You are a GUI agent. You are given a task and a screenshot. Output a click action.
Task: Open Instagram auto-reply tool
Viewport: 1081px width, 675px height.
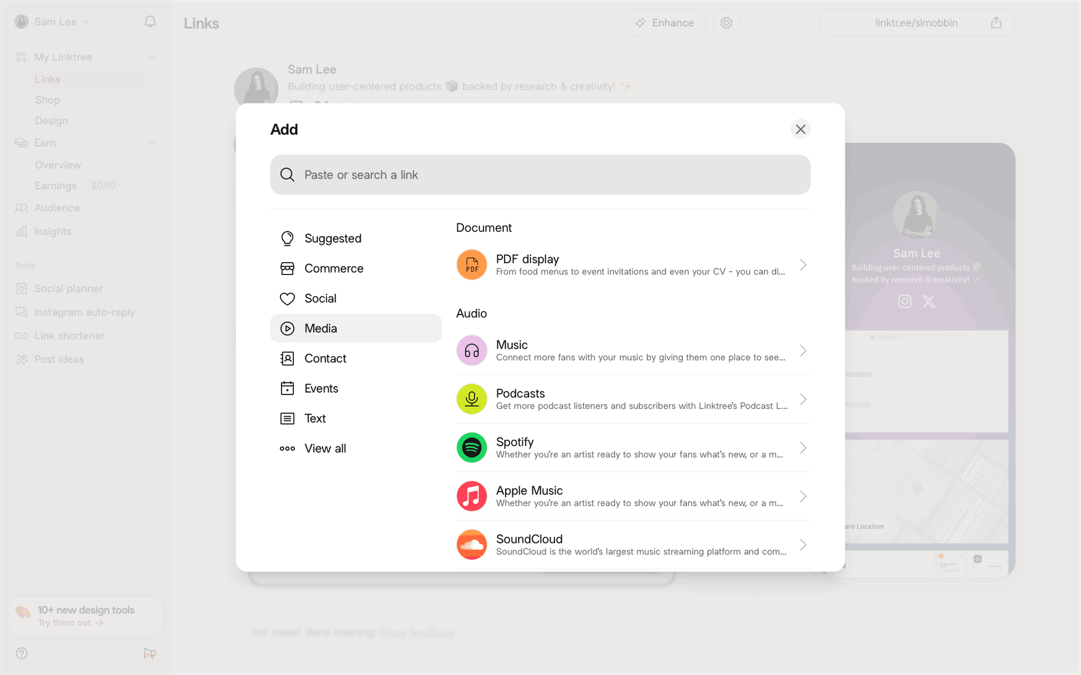tap(84, 312)
